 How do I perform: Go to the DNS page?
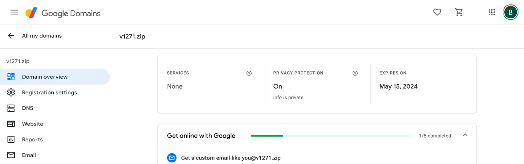click(28, 108)
